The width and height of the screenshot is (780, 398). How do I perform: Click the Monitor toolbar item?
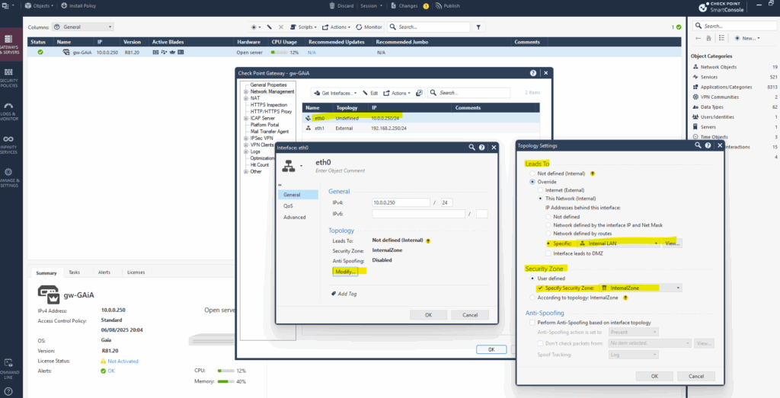(369, 27)
